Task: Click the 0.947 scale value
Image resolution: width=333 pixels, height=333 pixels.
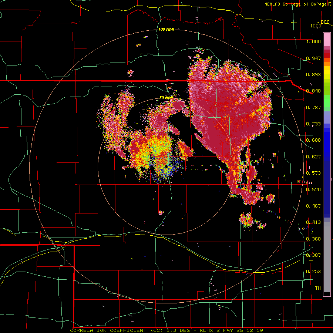Action: pyautogui.click(x=313, y=58)
